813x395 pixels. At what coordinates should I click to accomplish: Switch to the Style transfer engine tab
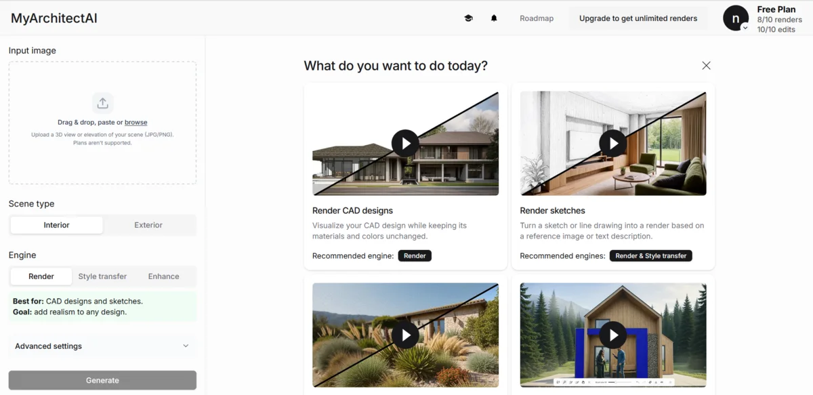tap(102, 276)
